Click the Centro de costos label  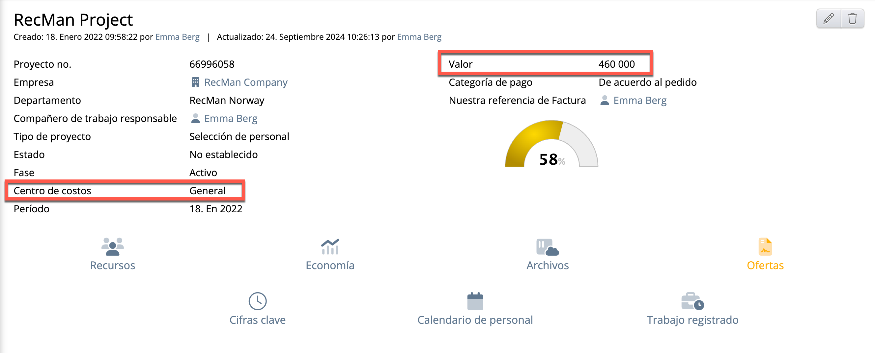pos(52,191)
